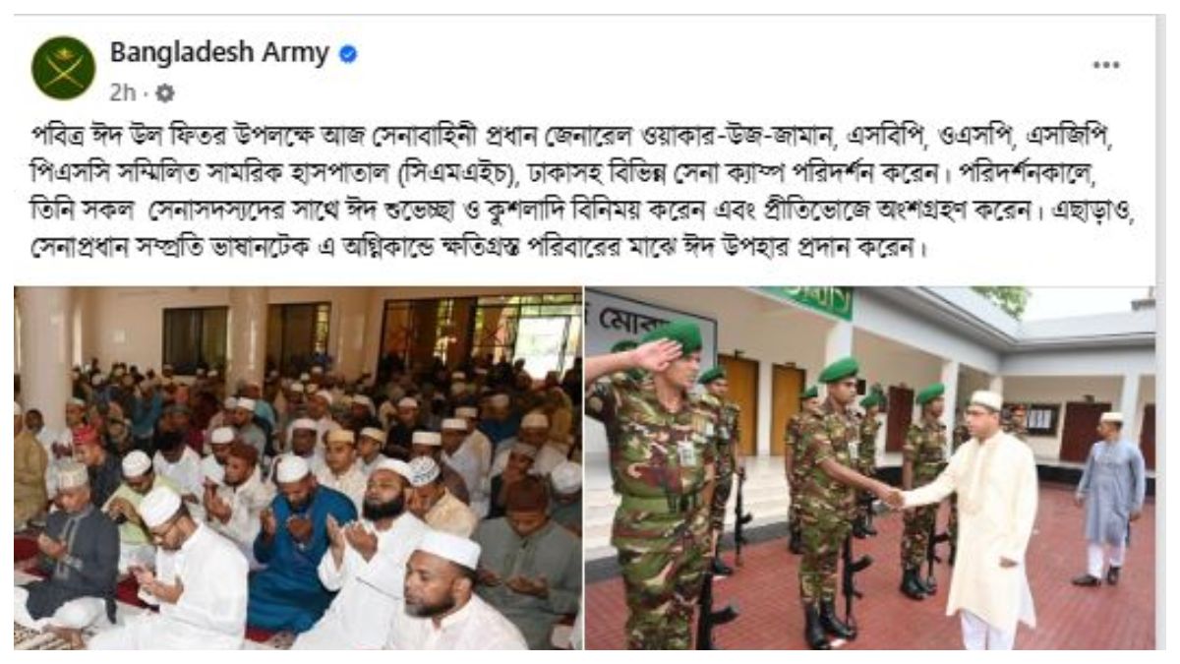Open the 2h post timestamp
This screenshot has height=664, width=1180.
(122, 93)
